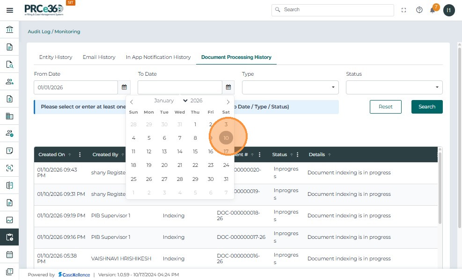462x280 pixels.
Task: Click the To Date calendar icon
Action: tap(228, 87)
